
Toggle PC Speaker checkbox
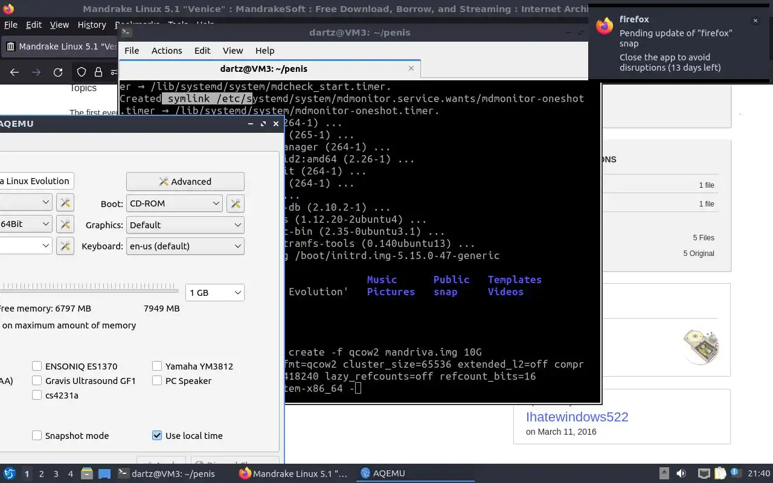coord(157,380)
